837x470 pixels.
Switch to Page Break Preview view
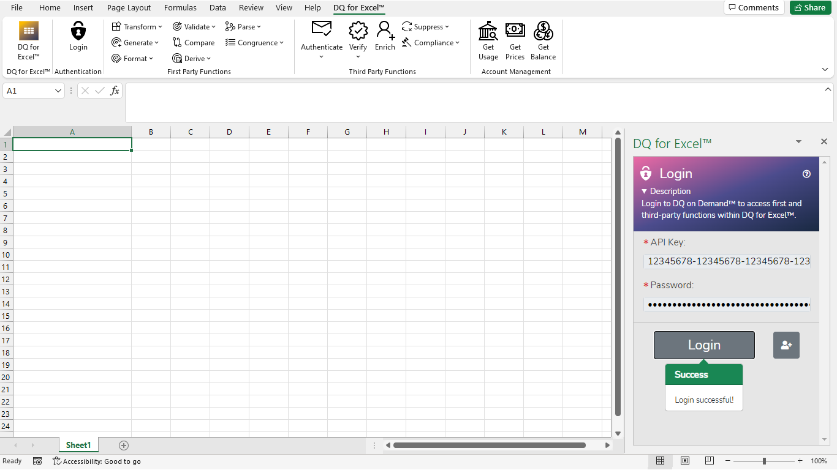tap(709, 461)
